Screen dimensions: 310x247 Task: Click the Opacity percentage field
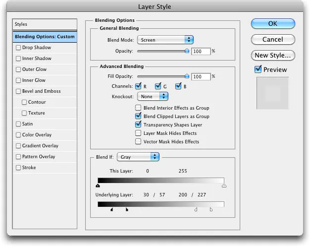pos(201,51)
